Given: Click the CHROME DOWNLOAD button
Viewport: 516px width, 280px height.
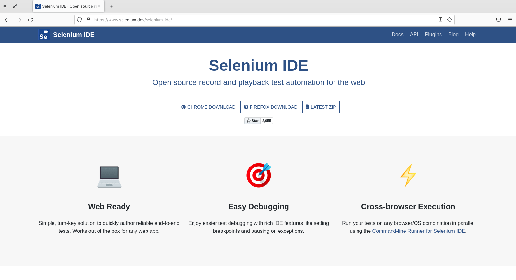Looking at the screenshot, I should (x=208, y=107).
